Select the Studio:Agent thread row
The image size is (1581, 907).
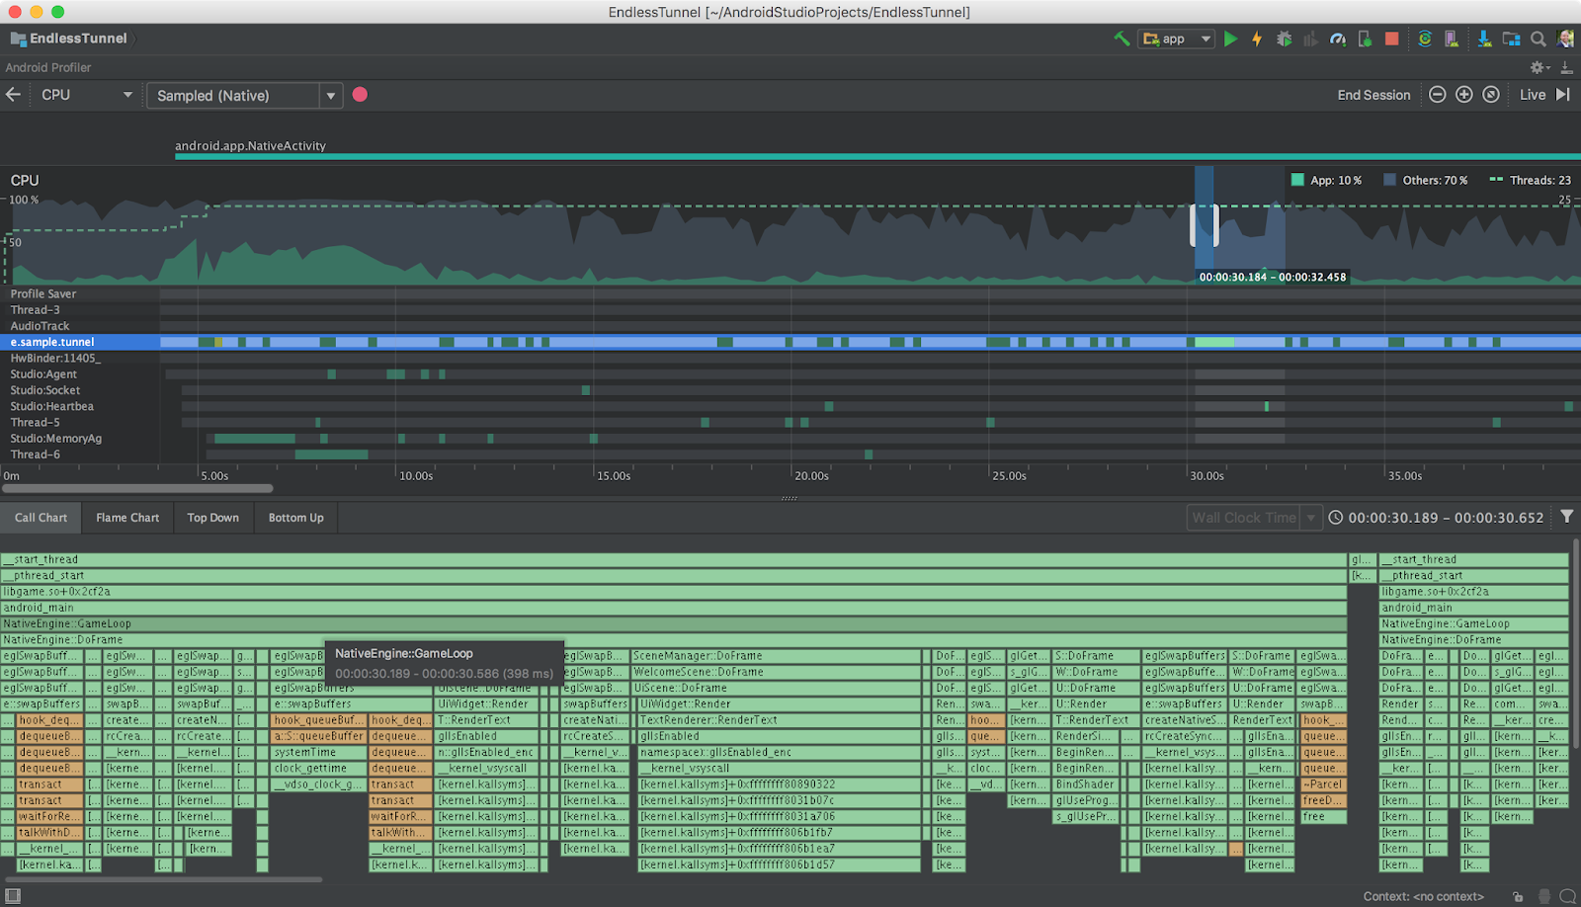coord(43,374)
